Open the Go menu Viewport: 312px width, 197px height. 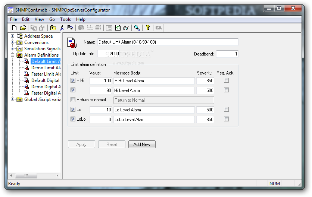coord(52,19)
